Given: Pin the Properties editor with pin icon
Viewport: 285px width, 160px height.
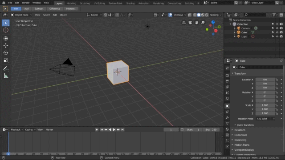Looking at the screenshot, I should 281,61.
